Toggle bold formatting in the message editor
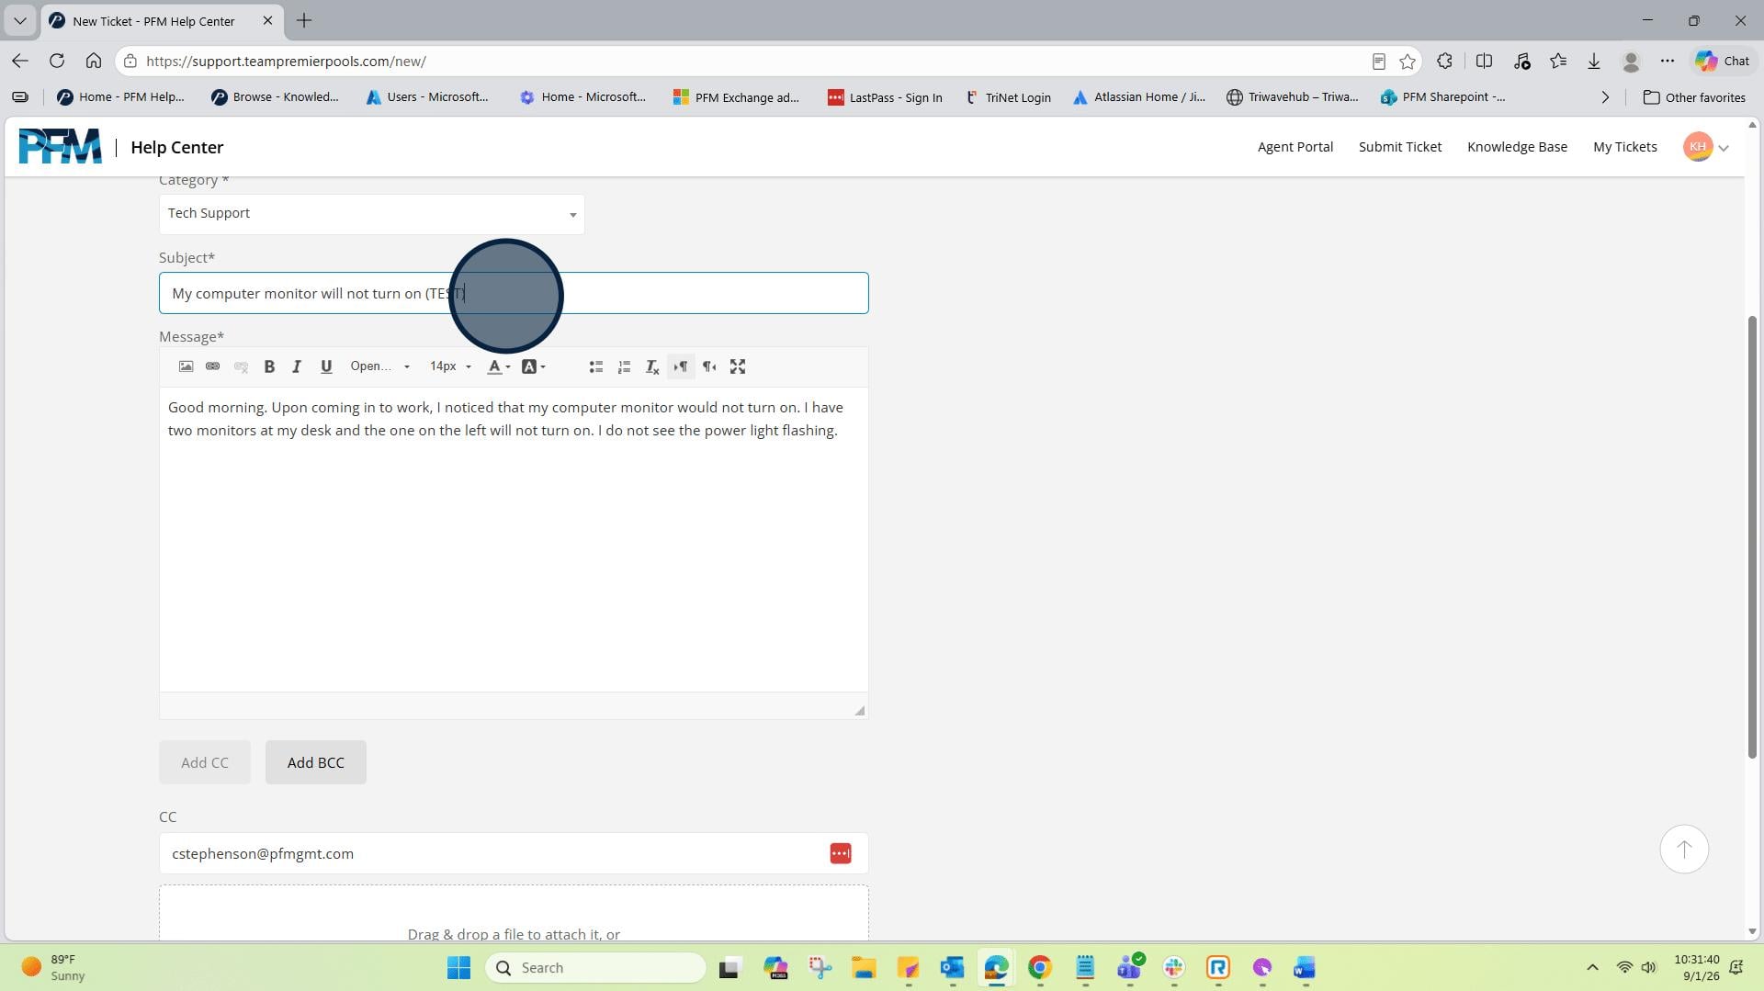Image resolution: width=1764 pixels, height=991 pixels. coord(269,366)
